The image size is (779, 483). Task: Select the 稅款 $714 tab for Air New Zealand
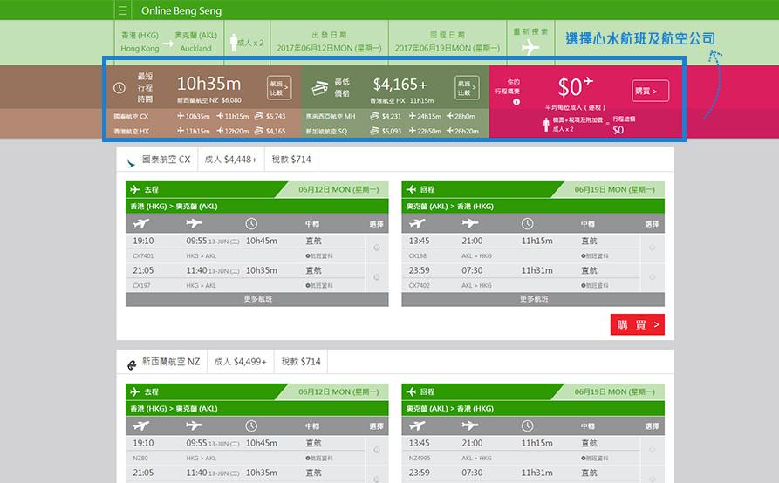tap(301, 362)
